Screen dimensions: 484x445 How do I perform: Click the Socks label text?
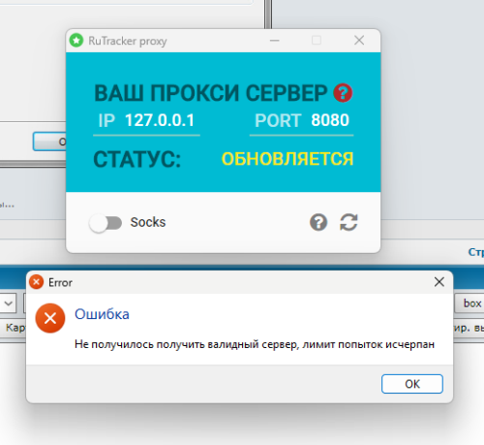[x=148, y=222]
